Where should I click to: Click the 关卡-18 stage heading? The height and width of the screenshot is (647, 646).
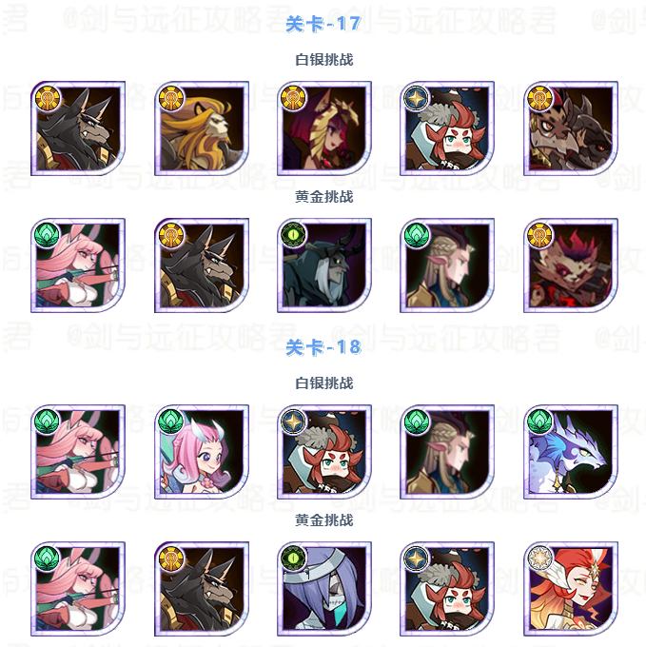click(323, 347)
